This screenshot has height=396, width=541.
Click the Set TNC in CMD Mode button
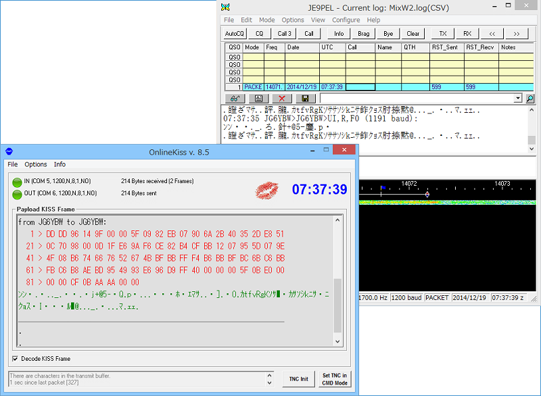(335, 379)
